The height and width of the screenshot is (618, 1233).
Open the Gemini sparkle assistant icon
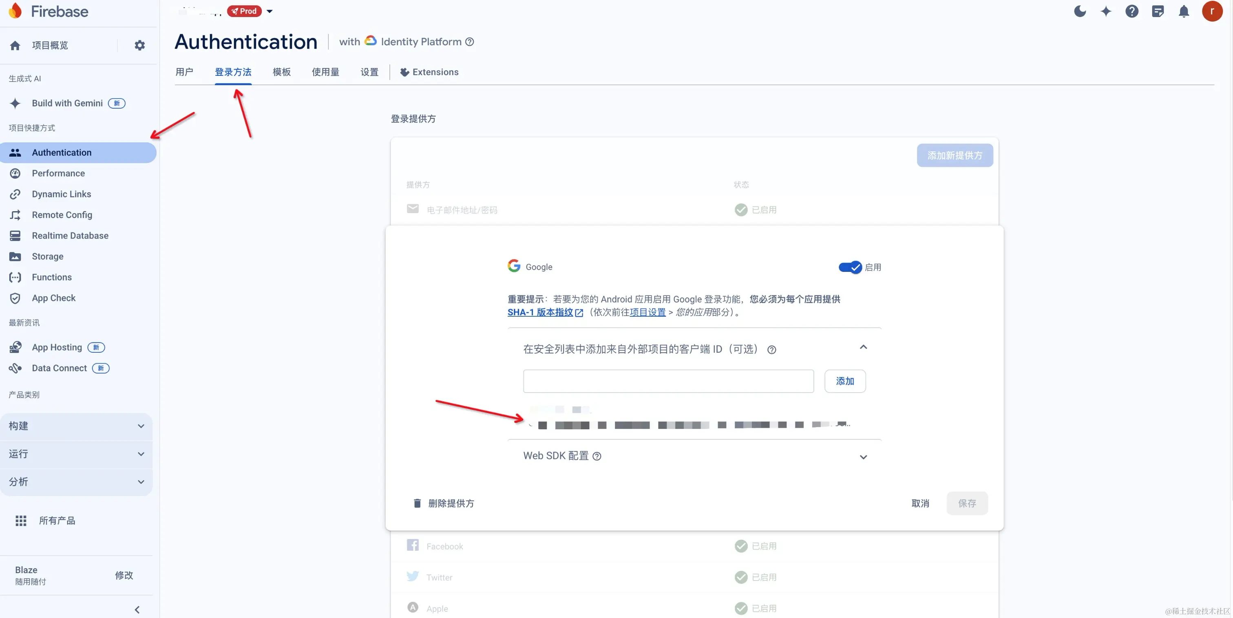pyautogui.click(x=1106, y=11)
